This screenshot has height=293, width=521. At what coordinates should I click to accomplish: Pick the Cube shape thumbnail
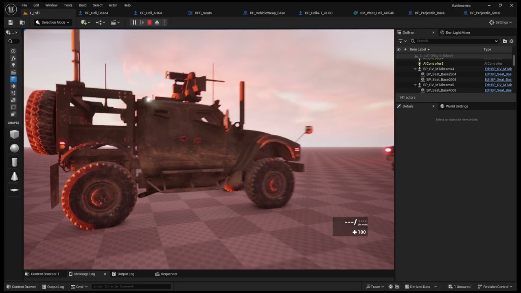click(x=14, y=134)
